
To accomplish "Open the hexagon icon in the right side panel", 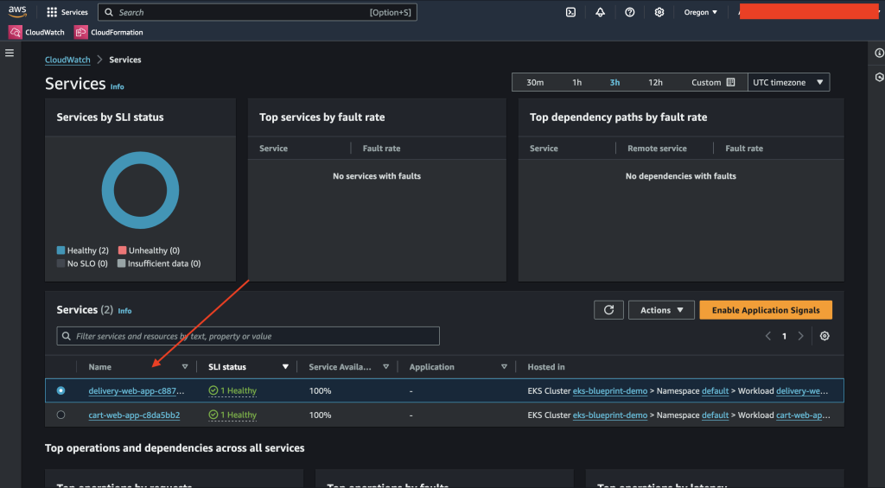I will tap(879, 77).
